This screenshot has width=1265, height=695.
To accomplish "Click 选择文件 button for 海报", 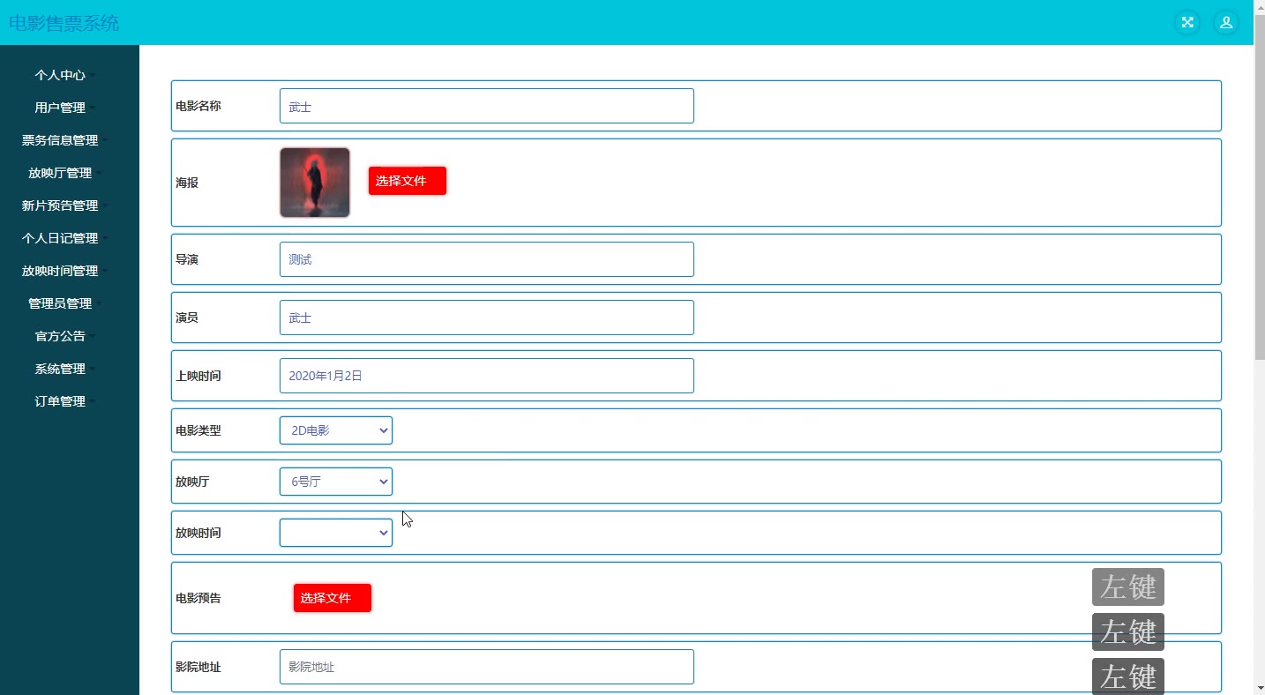I will point(408,181).
